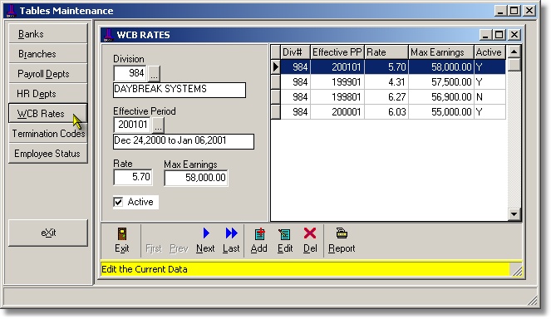Go to the Next record
Image resolution: width=551 pixels, height=319 pixels.
tap(205, 241)
